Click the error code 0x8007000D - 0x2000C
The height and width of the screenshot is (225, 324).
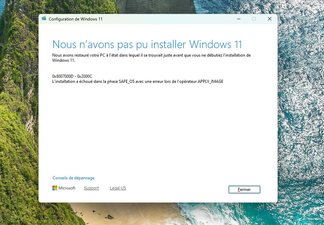72,76
